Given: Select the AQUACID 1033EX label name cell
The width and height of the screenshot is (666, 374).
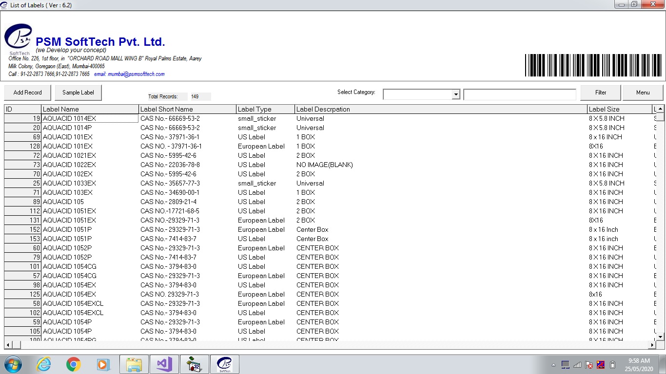Looking at the screenshot, I should 90,183.
